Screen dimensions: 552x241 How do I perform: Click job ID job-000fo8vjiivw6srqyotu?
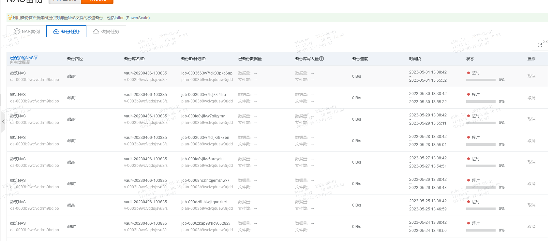pos(202,159)
